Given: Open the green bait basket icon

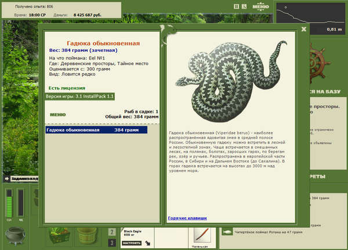Looking at the screenshot, I should pos(60,236).
